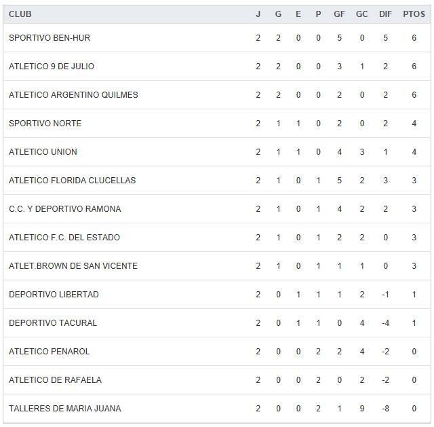This screenshot has width=434, height=427.
Task: Open C.C. Y DEPORTIVO RAMONA club entry
Action: [64, 209]
